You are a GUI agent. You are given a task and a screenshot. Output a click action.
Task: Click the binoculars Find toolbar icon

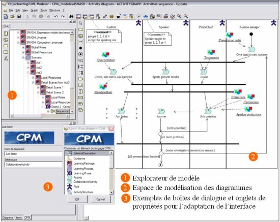[x=71, y=17]
